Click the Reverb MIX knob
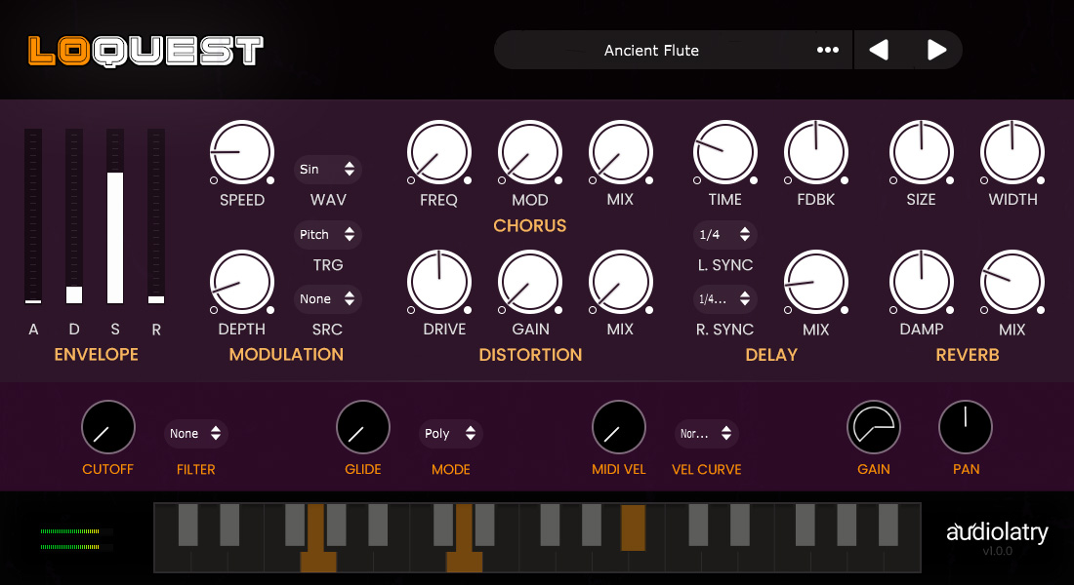This screenshot has width=1074, height=585. pyautogui.click(x=1012, y=282)
